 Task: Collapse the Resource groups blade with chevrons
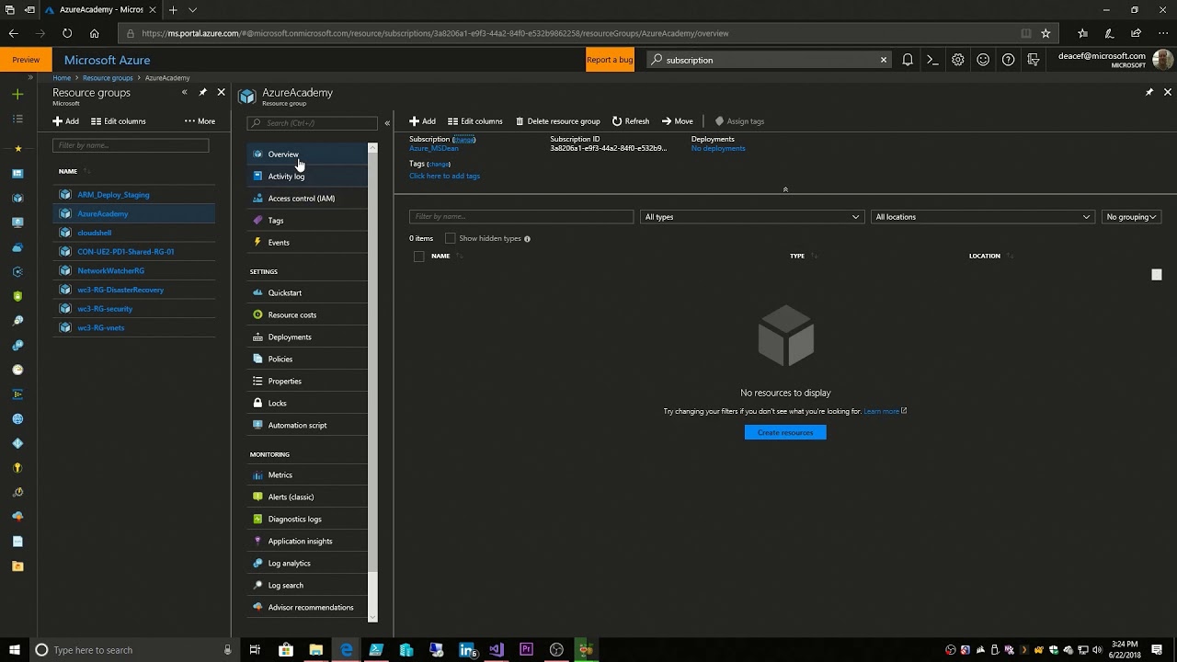184,92
